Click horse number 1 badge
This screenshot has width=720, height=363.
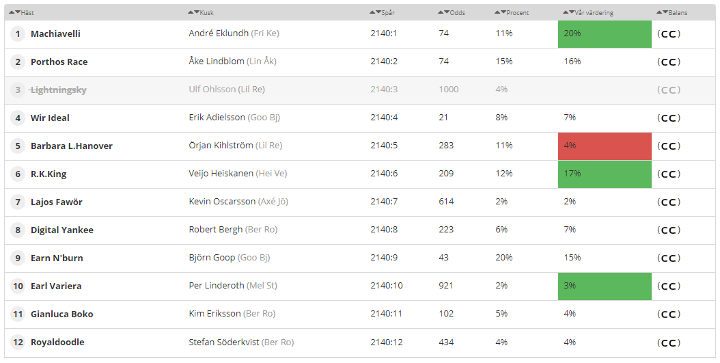pyautogui.click(x=18, y=34)
